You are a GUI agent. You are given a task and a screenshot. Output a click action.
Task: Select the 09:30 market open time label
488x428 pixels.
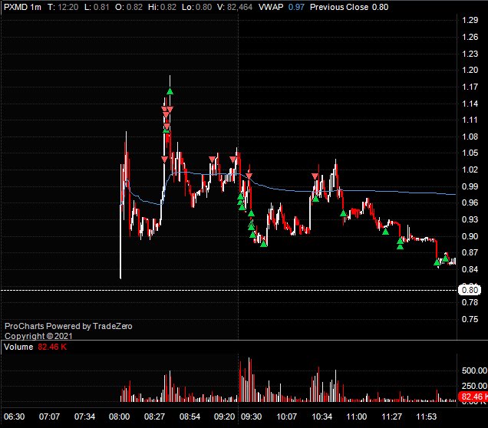251,416
